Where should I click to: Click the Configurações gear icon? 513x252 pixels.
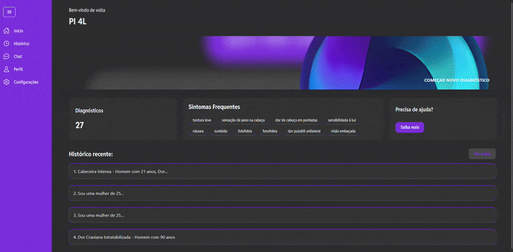[6, 82]
